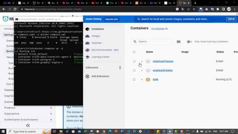Screen dimensions: 238x134
Task: Sort by Status column header
Action: pyautogui.click(x=220, y=52)
